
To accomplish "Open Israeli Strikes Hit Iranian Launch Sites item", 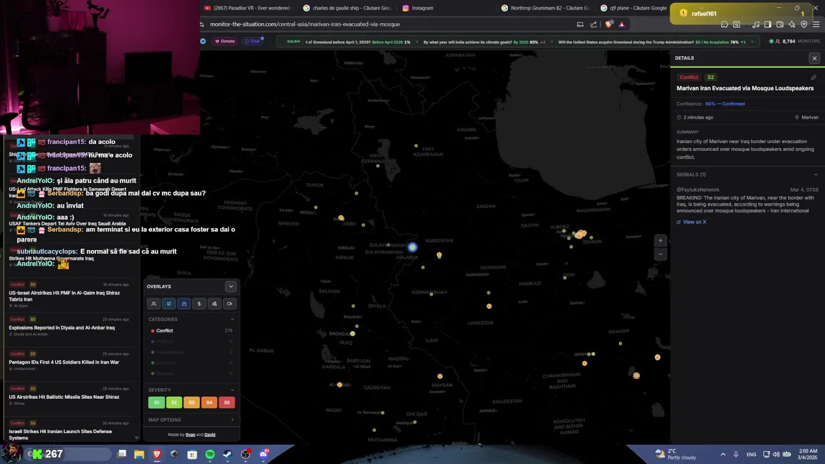I will tap(70, 430).
